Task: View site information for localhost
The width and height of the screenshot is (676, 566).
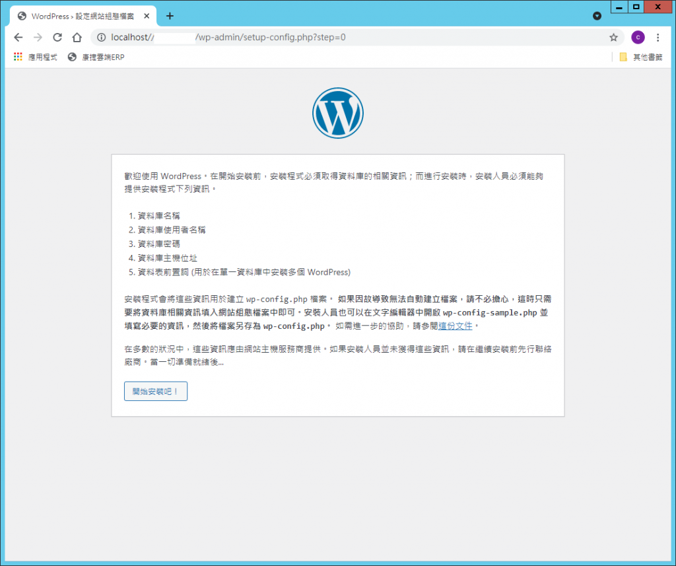Action: [102, 38]
